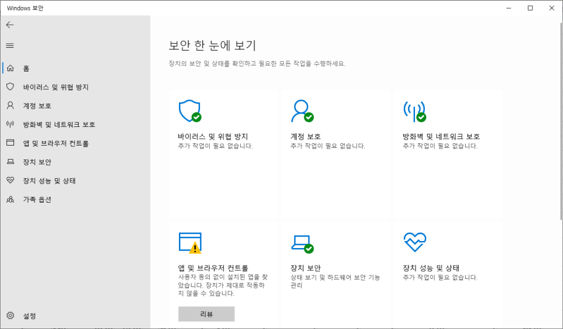The height and width of the screenshot is (329, 563).
Task: Click the family options people icon
Action: point(10,199)
